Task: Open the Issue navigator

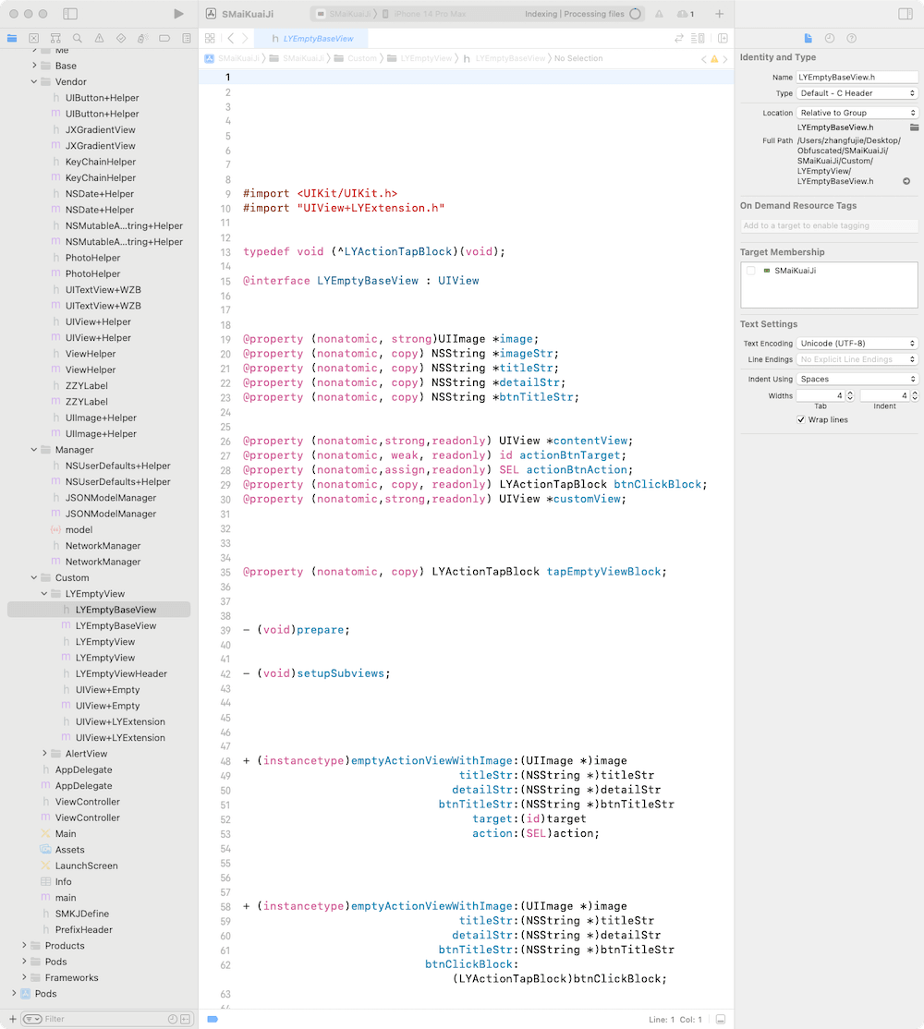Action: click(99, 38)
